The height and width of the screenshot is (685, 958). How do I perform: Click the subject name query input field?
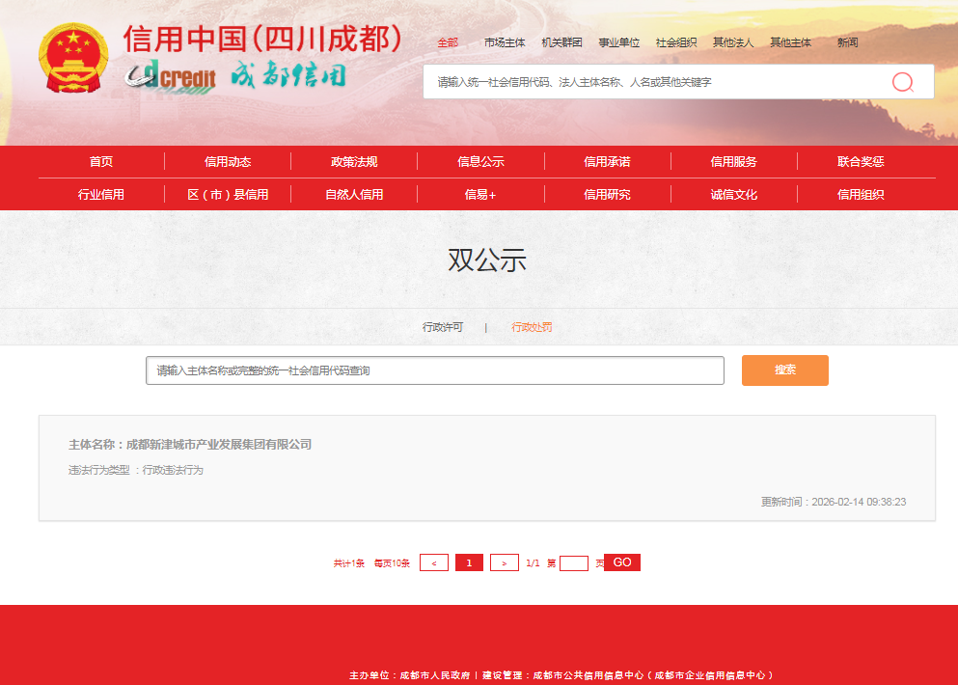pos(434,370)
